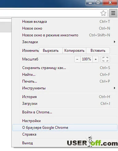
Task: Minimize the browser window
Action: click(x=90, y=3)
